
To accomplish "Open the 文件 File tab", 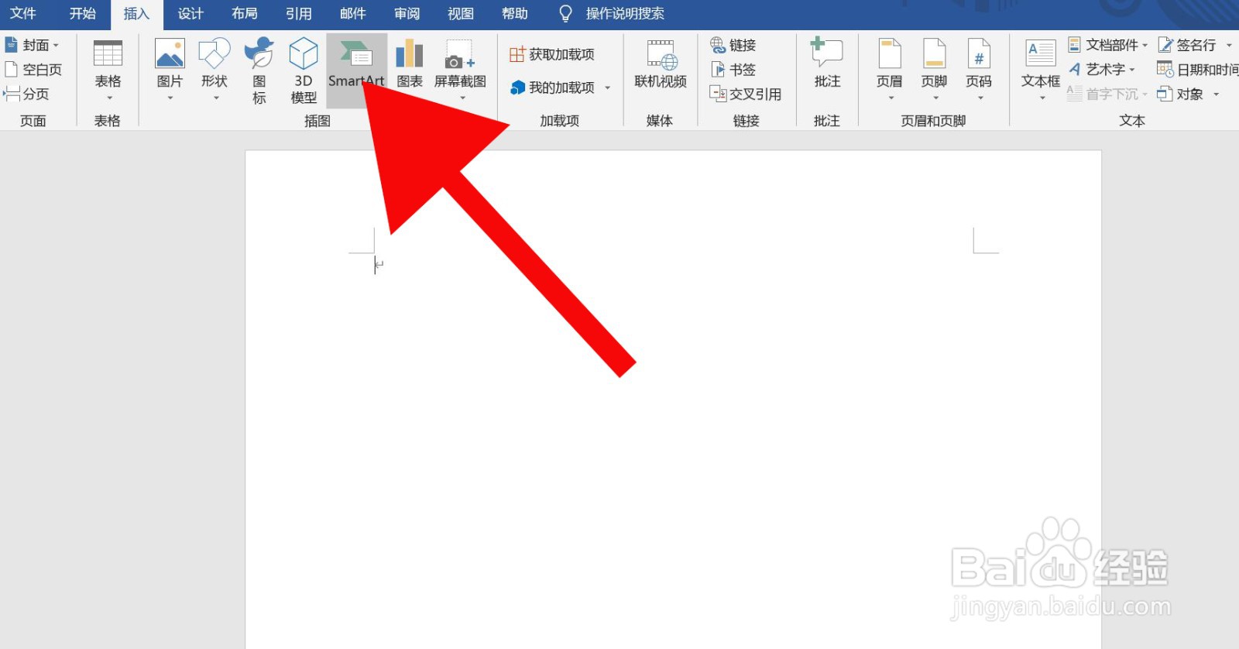I will coord(23,14).
